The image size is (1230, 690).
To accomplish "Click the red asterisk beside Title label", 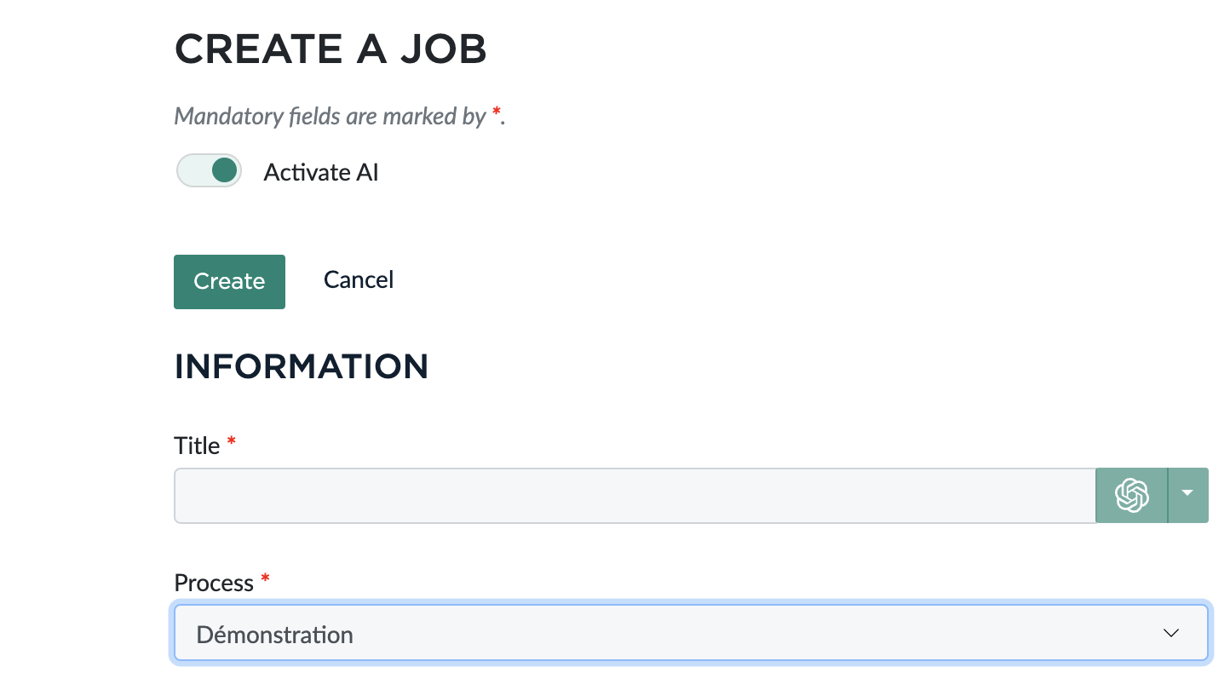I will 231,443.
